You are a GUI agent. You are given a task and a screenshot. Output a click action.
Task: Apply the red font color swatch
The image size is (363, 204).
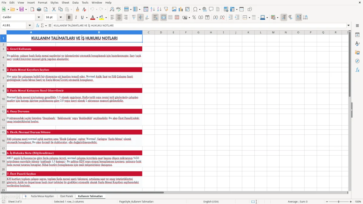pos(93,18)
